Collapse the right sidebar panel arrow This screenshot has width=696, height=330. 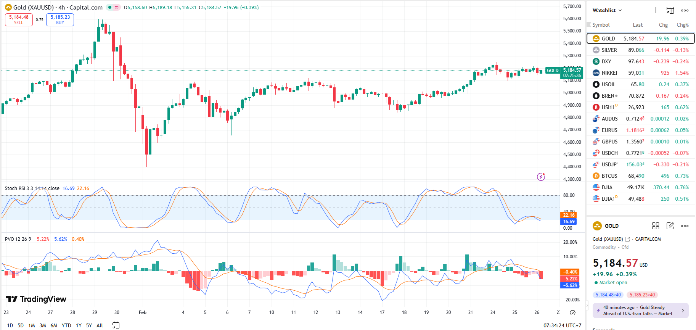[587, 305]
